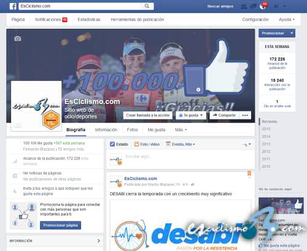Click the search magnifier icon
Viewport: 307px width, 251px height.
pyautogui.click(x=147, y=6)
